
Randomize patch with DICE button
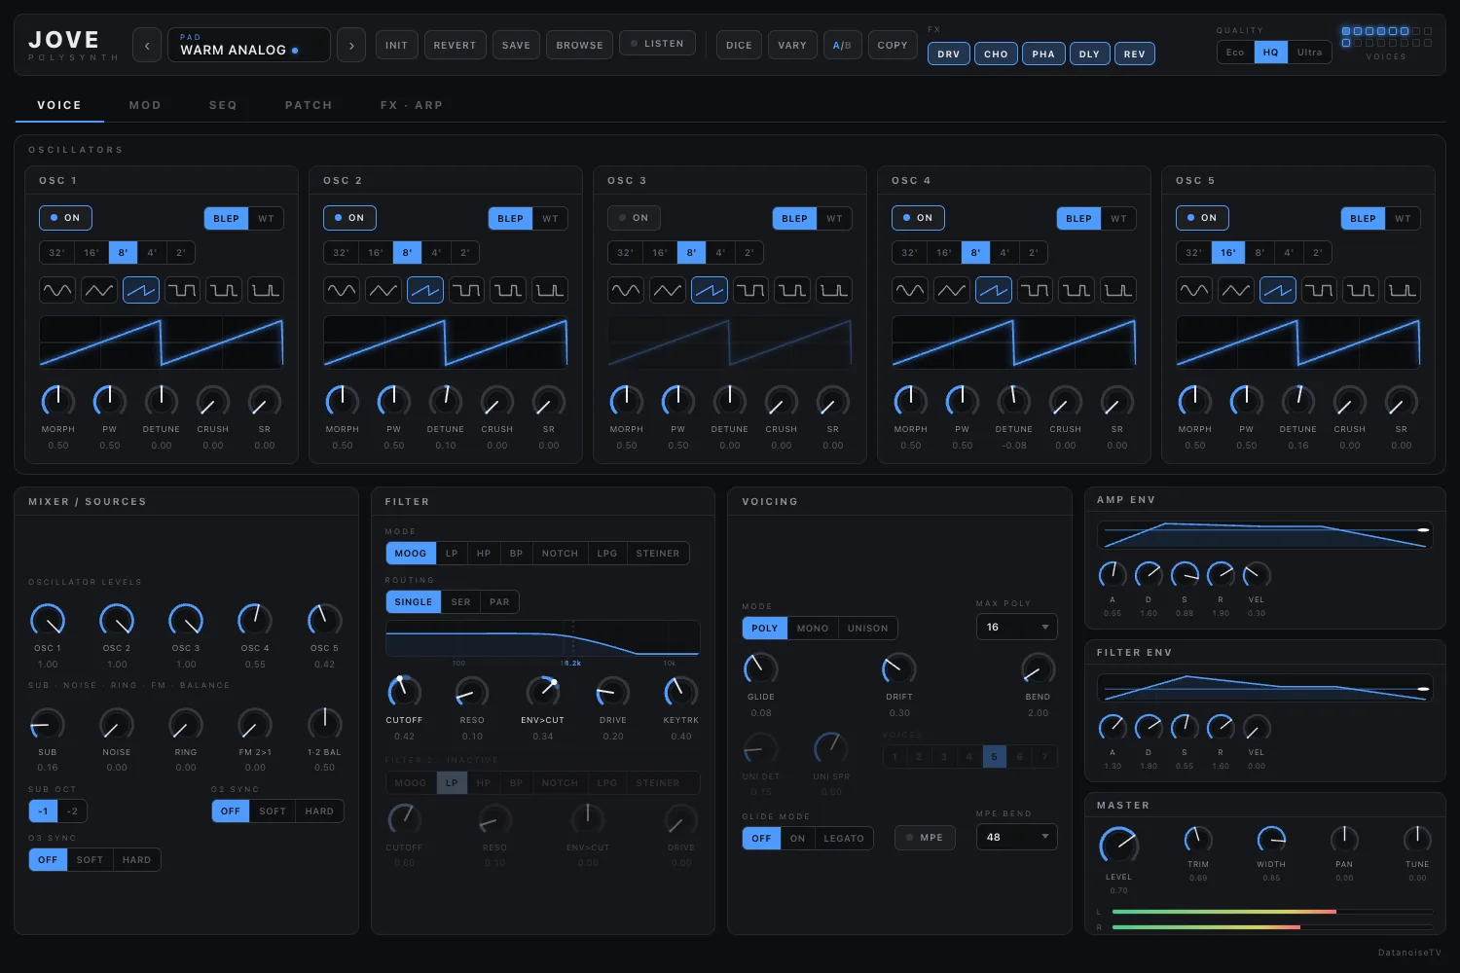pyautogui.click(x=739, y=45)
